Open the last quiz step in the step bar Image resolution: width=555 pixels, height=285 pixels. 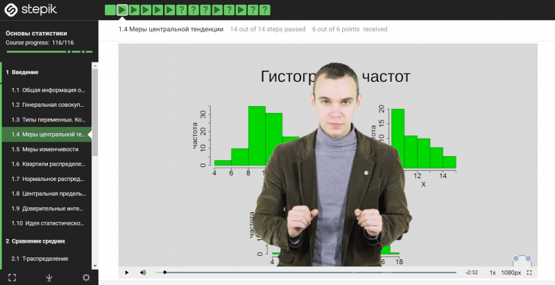point(265,10)
